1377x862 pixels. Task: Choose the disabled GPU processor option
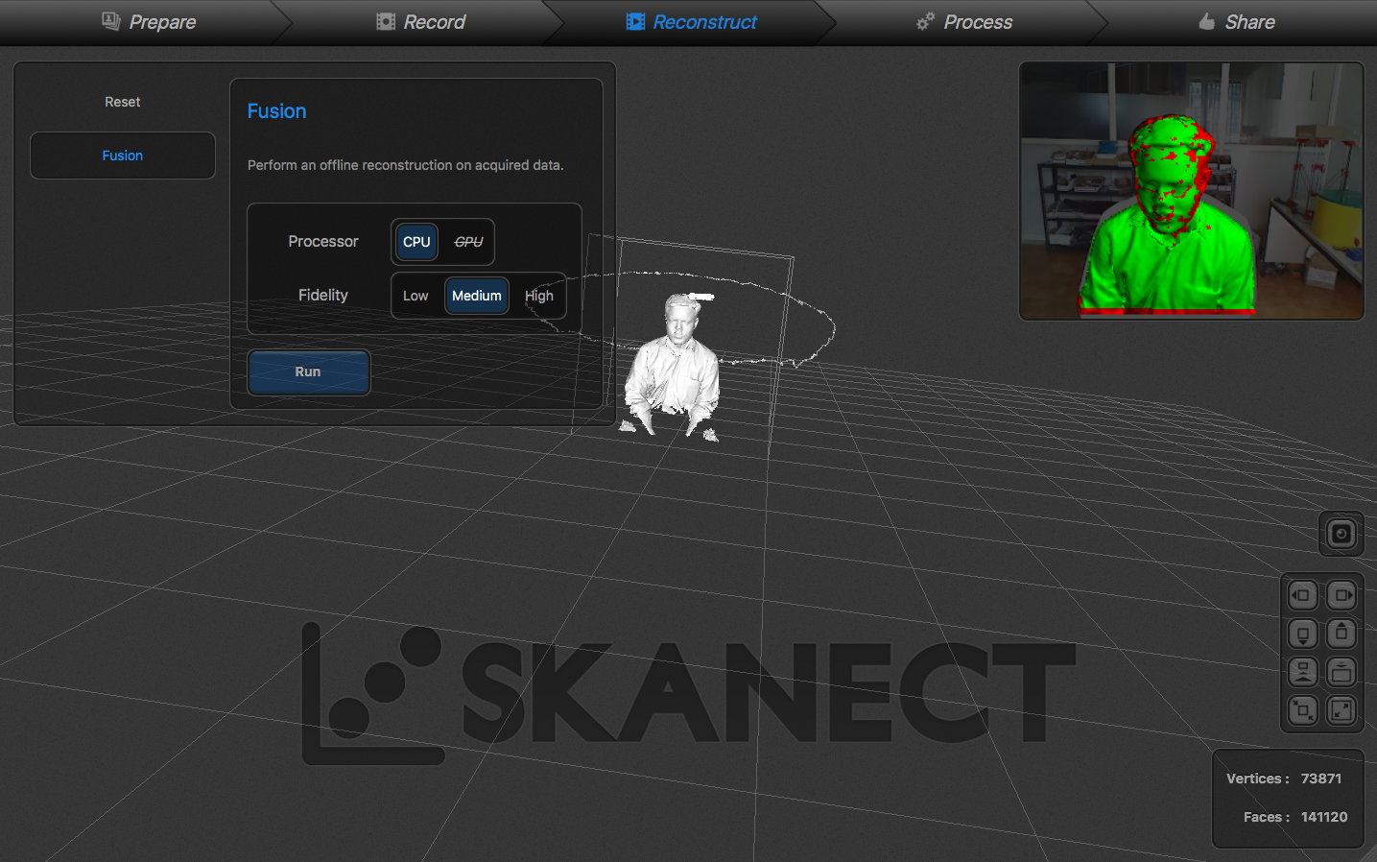468,242
